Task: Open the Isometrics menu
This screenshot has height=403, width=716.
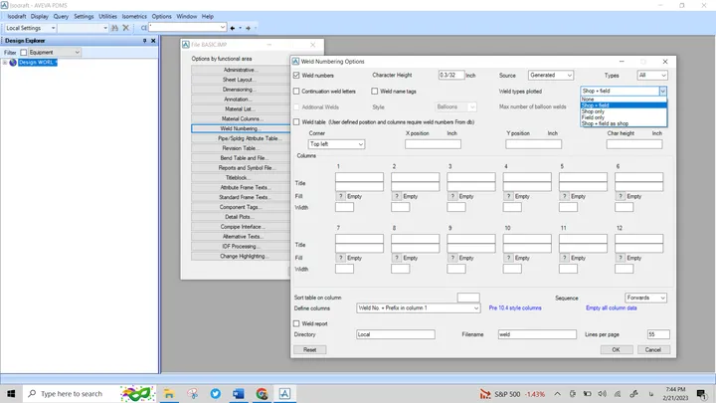Action: 134,17
